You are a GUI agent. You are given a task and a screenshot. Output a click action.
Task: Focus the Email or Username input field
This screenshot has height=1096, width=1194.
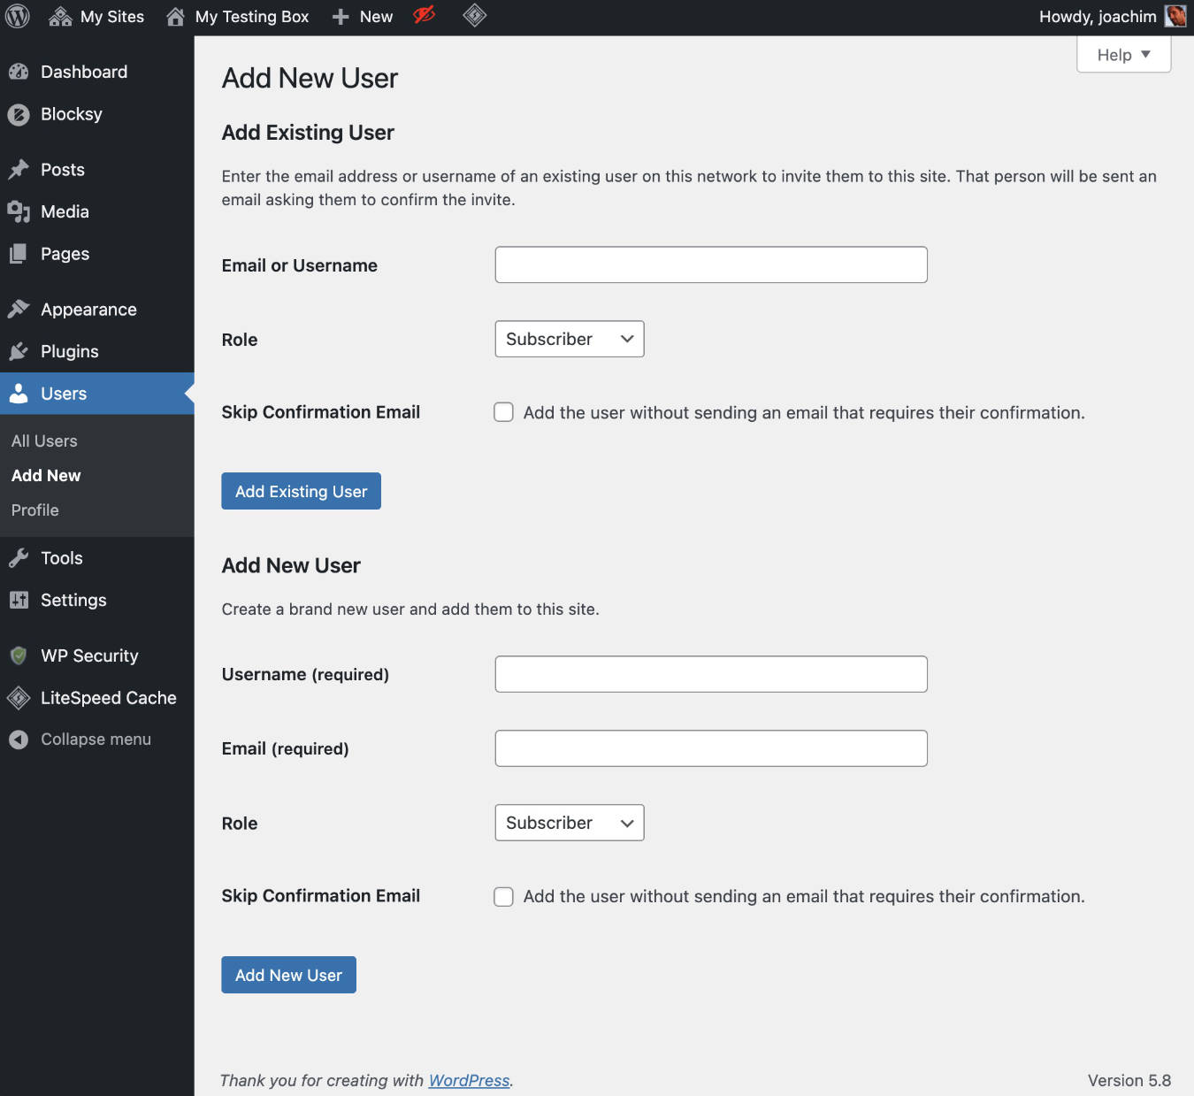710,264
